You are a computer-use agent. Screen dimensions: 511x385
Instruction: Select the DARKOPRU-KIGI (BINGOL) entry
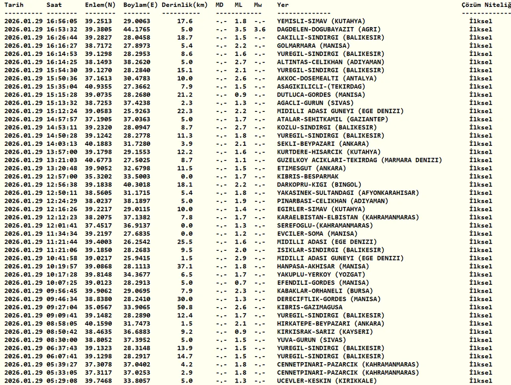[317, 185]
